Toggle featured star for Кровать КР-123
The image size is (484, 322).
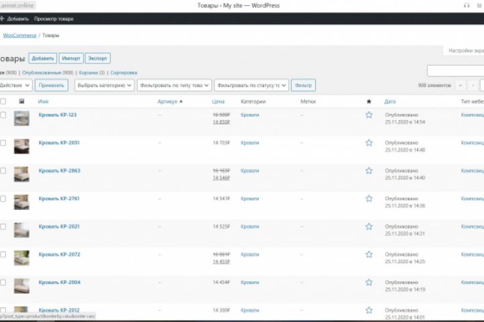(x=369, y=115)
